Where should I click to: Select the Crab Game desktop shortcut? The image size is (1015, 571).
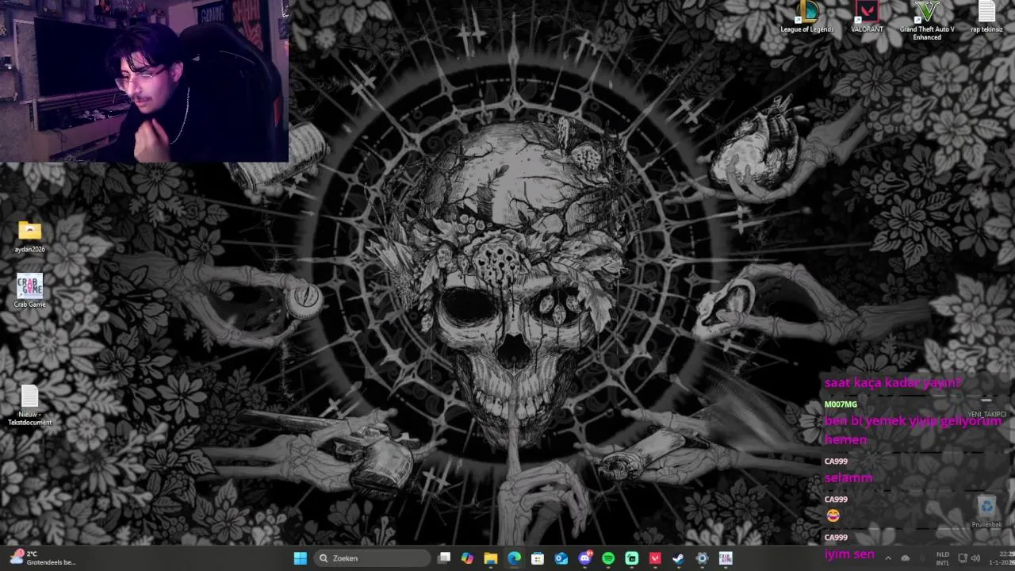point(29,291)
